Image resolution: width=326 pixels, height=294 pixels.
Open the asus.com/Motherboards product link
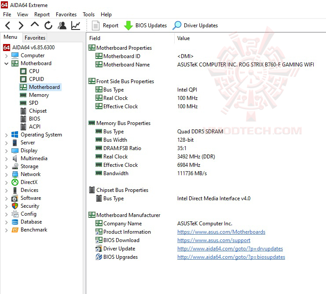tap(221, 232)
